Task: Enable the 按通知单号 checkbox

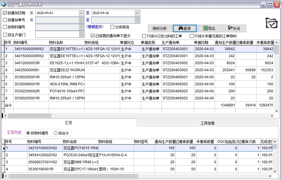Action: coord(5,20)
